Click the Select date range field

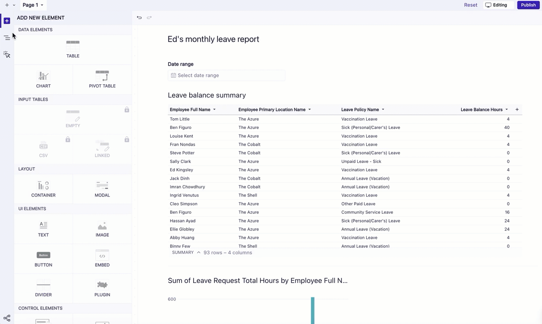tap(226, 75)
